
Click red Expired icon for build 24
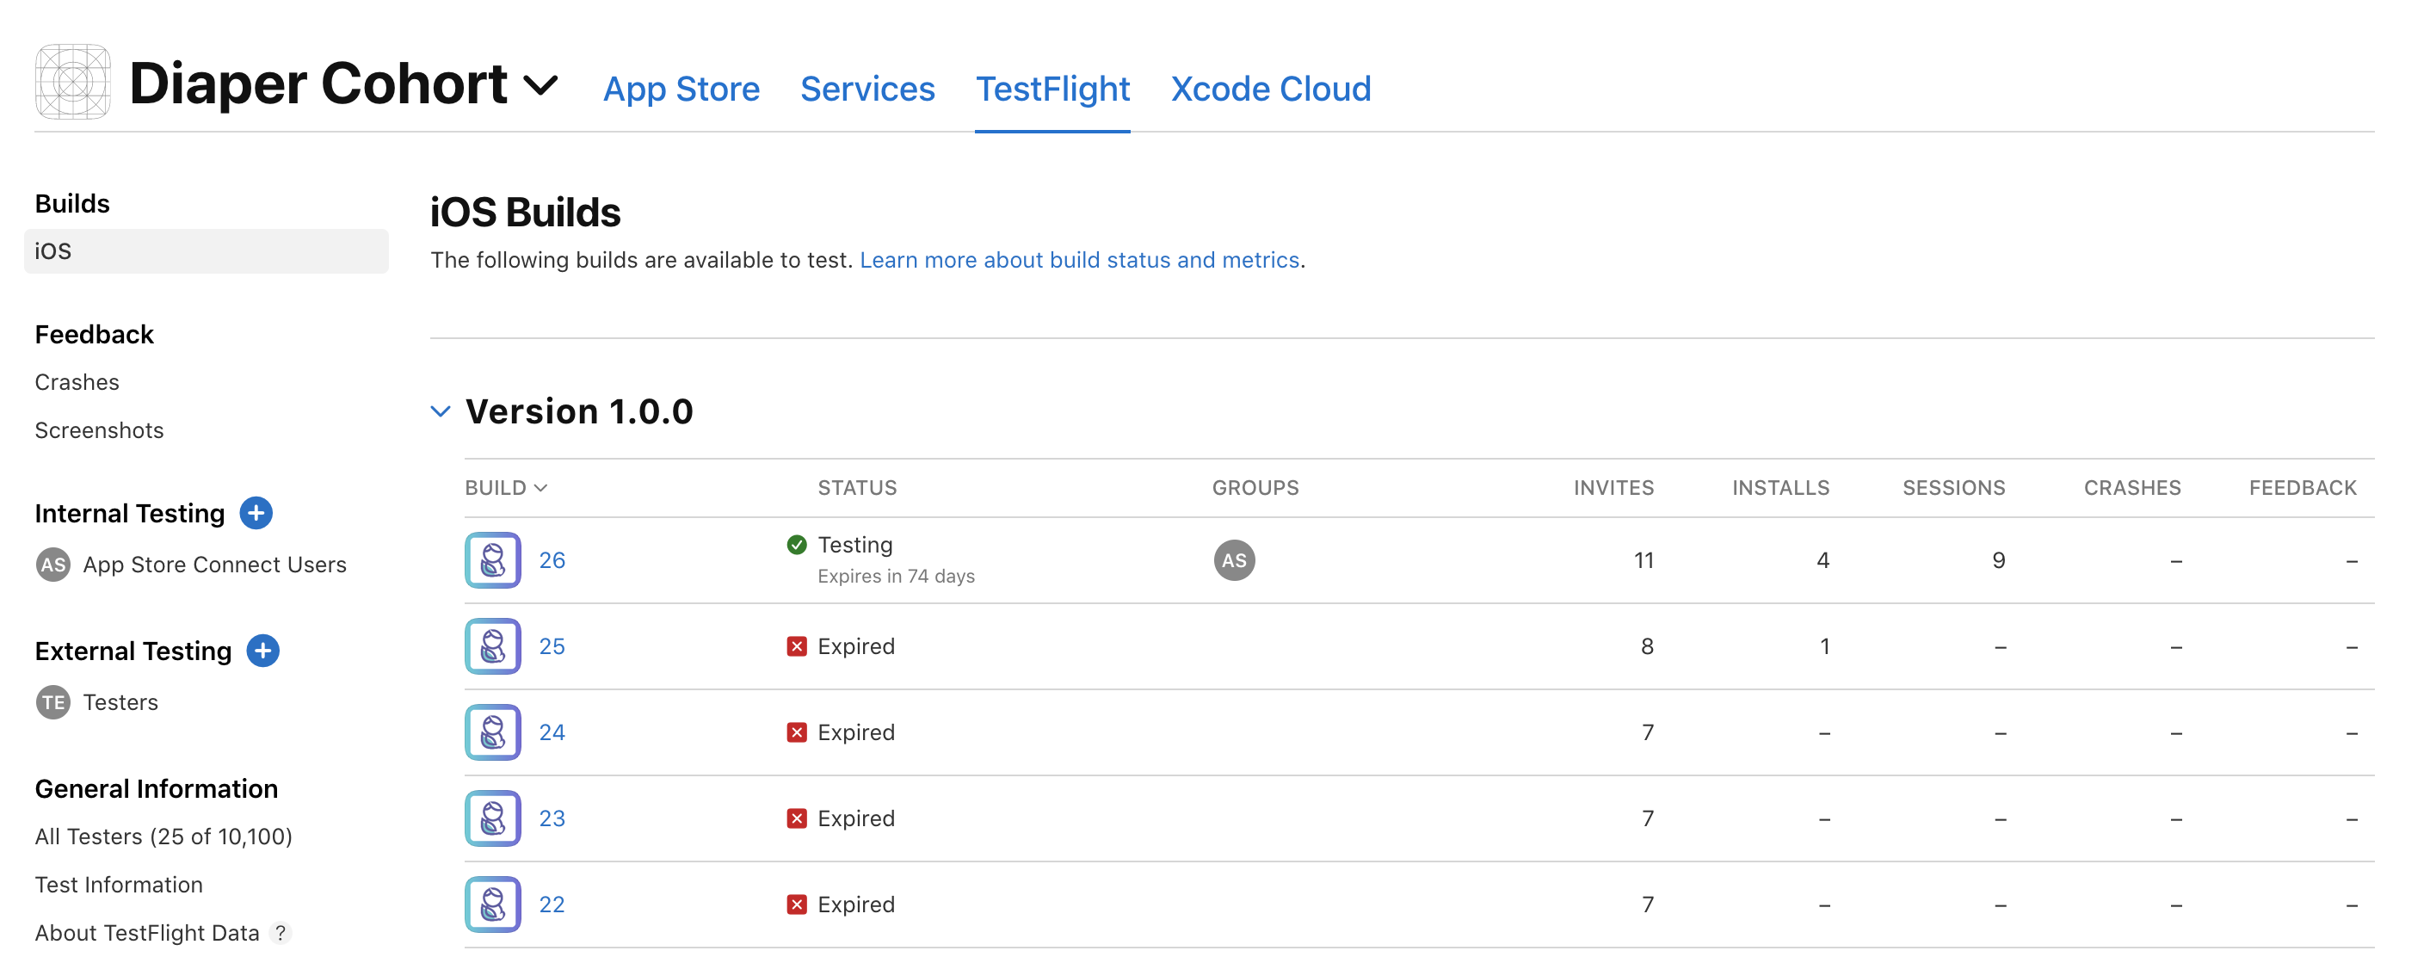[x=797, y=732]
